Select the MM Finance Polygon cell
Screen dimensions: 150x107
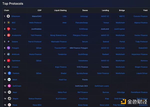[79, 48]
